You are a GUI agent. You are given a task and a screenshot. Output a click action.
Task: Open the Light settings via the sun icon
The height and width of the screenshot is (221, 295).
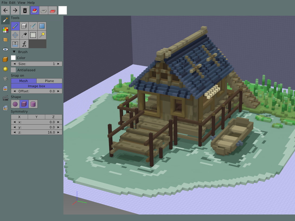click(x=5, y=69)
